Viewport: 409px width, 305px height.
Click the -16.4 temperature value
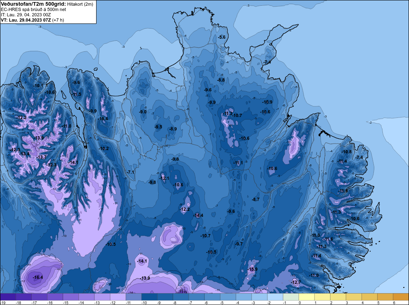click(38, 277)
